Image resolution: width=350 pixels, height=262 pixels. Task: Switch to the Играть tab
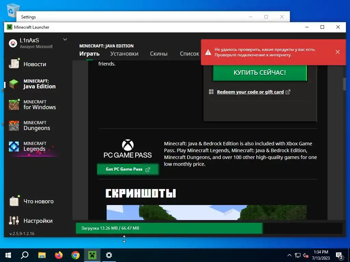[89, 54]
